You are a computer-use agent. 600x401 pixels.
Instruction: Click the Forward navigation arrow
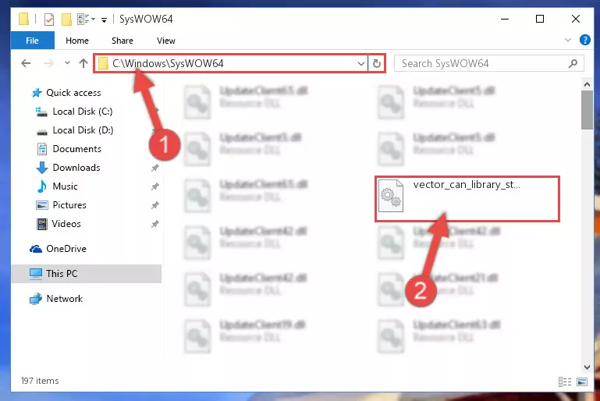tap(48, 63)
